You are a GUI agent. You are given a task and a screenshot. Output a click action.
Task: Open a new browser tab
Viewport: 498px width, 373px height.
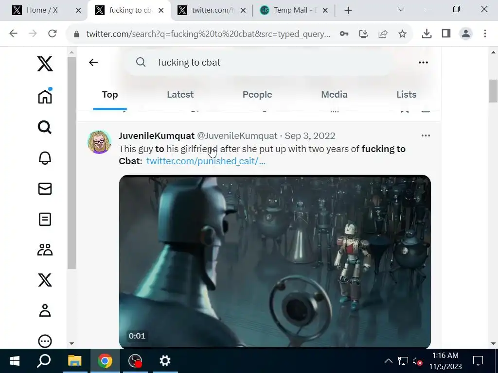pyautogui.click(x=348, y=11)
